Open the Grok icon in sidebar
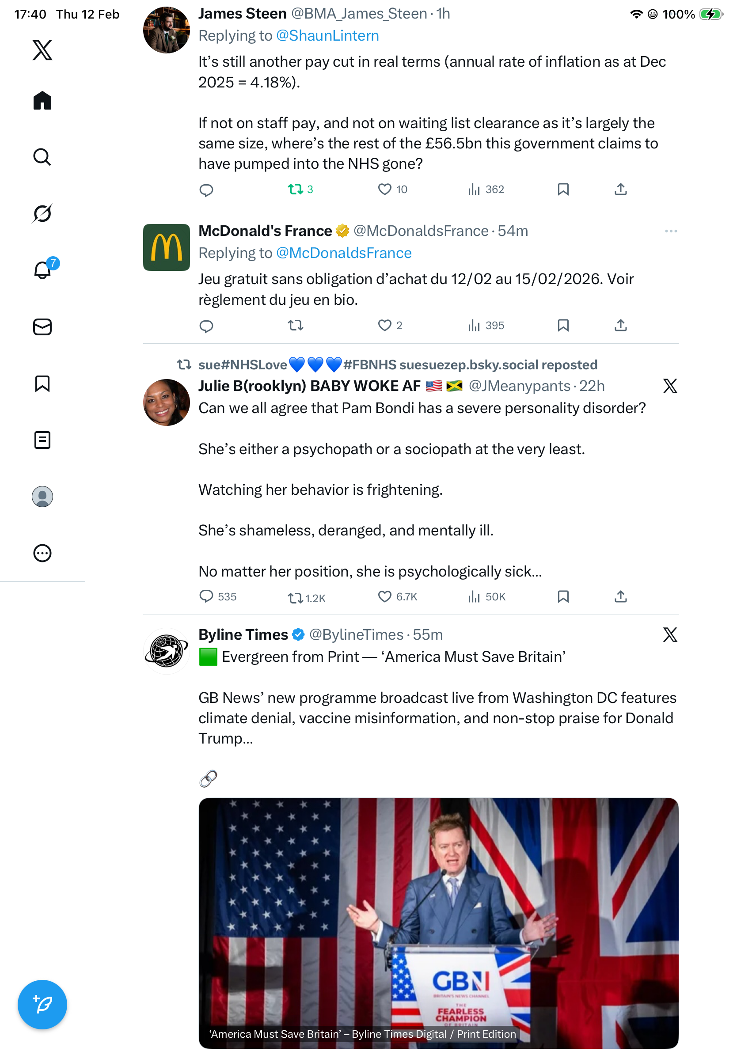The height and width of the screenshot is (1055, 737). (x=42, y=213)
